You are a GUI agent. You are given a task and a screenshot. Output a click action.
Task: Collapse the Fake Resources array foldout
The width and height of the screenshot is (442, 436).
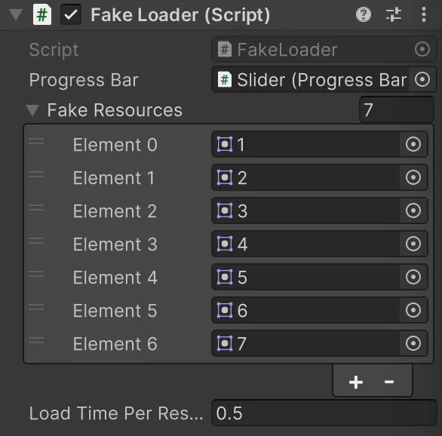pos(32,110)
